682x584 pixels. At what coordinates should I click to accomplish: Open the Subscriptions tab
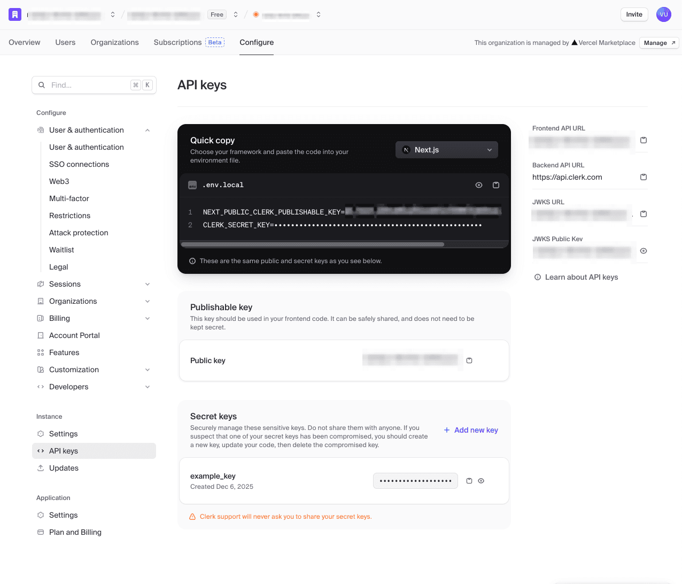[x=177, y=42]
